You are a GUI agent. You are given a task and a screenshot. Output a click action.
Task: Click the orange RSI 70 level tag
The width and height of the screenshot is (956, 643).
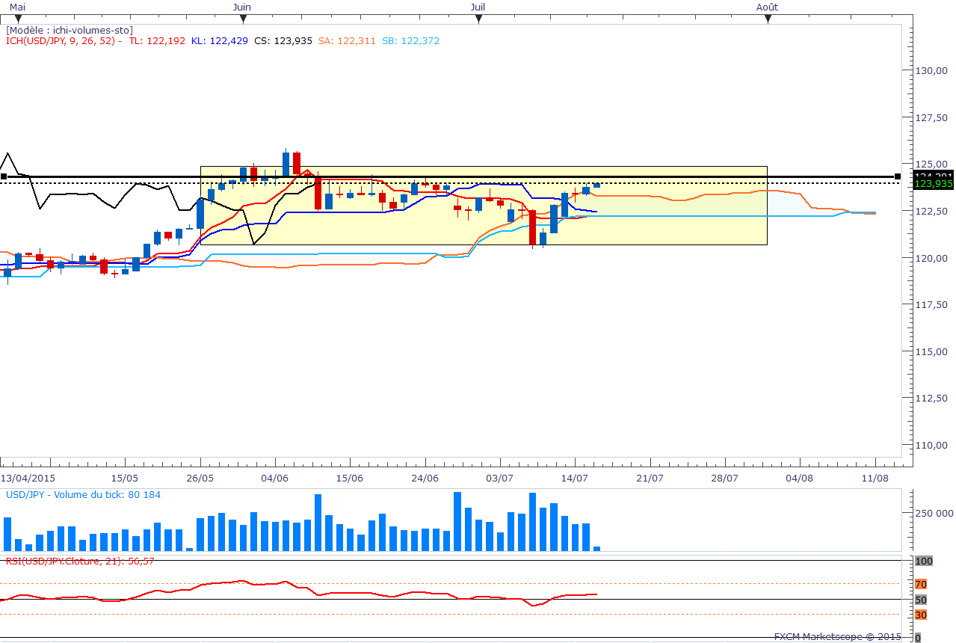(x=921, y=584)
